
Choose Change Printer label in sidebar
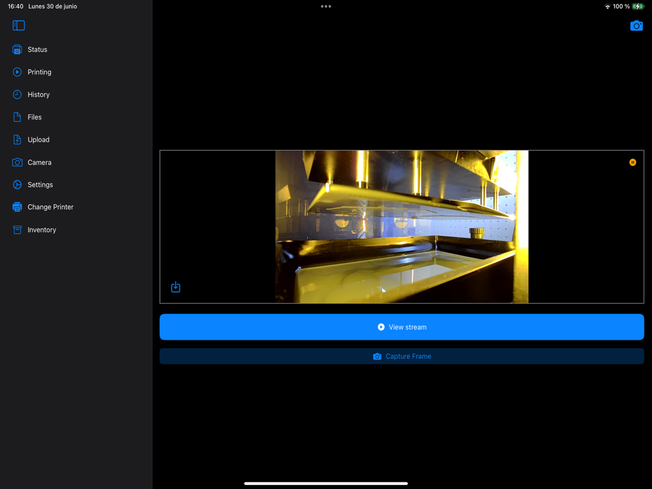click(x=51, y=207)
